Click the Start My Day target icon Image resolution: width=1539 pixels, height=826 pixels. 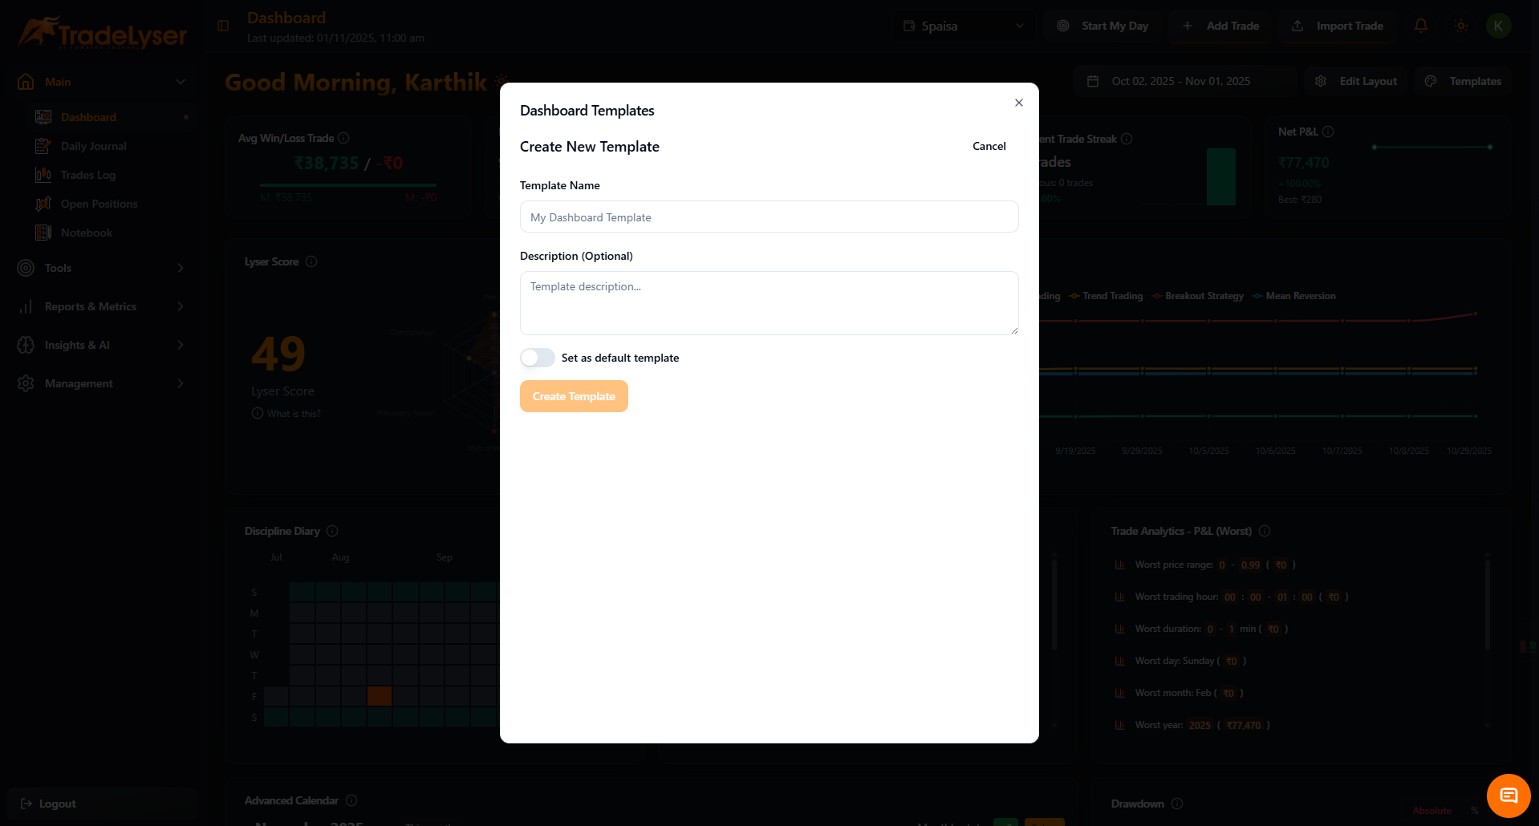tap(1063, 26)
